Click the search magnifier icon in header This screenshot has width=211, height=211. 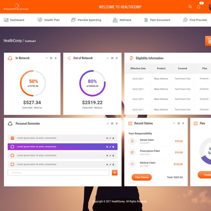190,7
